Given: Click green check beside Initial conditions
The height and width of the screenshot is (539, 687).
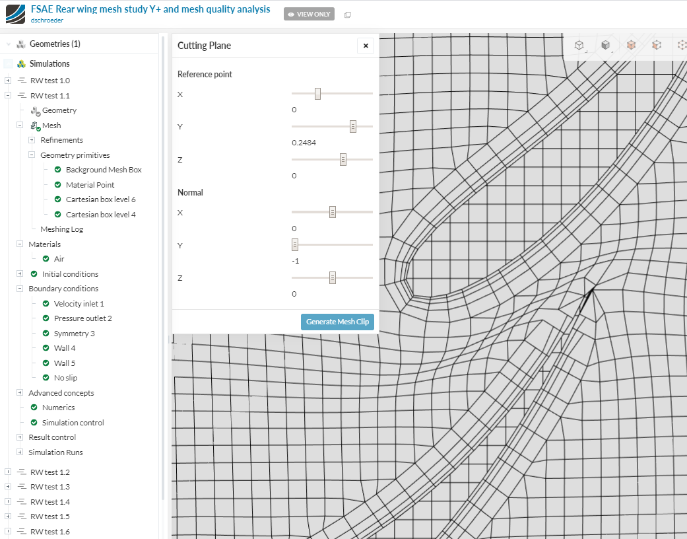Looking at the screenshot, I should (34, 273).
